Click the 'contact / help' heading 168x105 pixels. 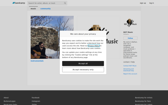(129, 62)
